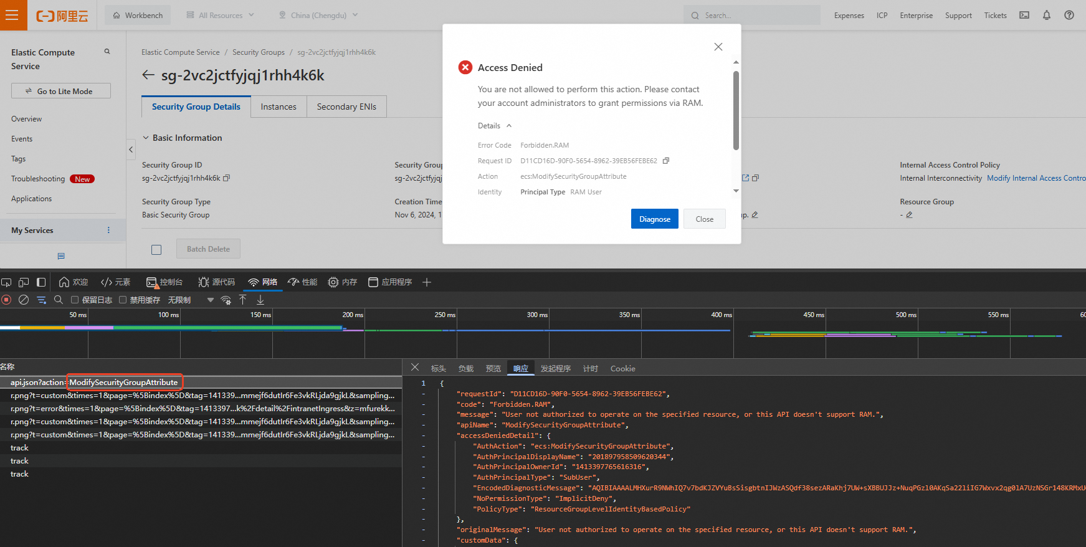Collapse the accessDeniedDetail JSON object
Image resolution: width=1086 pixels, height=547 pixels.
424,435
